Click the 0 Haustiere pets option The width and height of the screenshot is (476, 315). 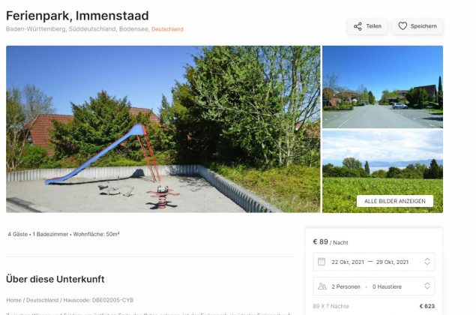(387, 286)
